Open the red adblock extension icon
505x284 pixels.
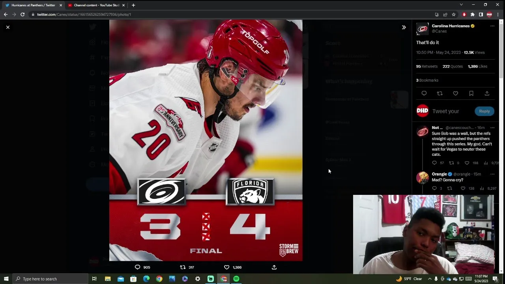pyautogui.click(x=464, y=14)
